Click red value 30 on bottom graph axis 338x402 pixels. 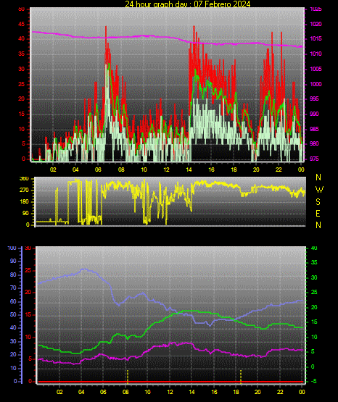point(28,248)
